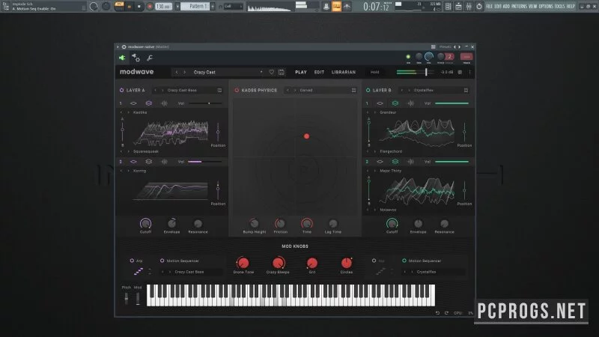599x337 pixels.
Task: Click the undo arrow at plugin bottom
Action: 437,313
